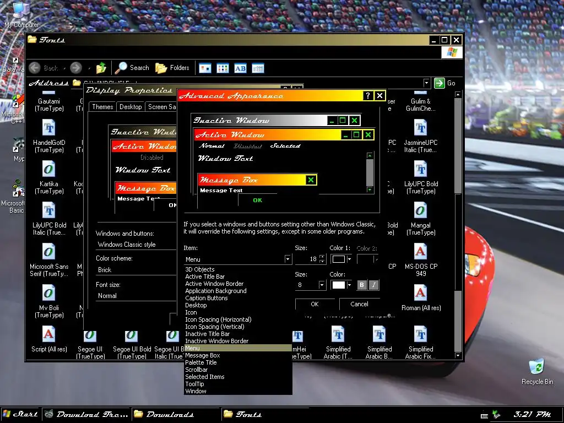The image size is (564, 423).
Task: Switch to List view icon
Action: click(223, 68)
